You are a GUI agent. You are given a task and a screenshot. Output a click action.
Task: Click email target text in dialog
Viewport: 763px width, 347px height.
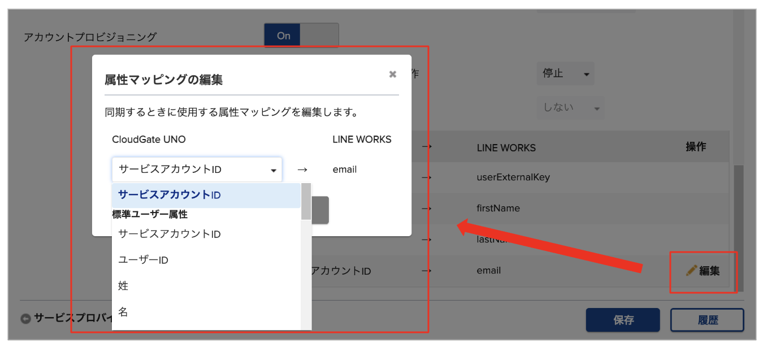tap(345, 170)
